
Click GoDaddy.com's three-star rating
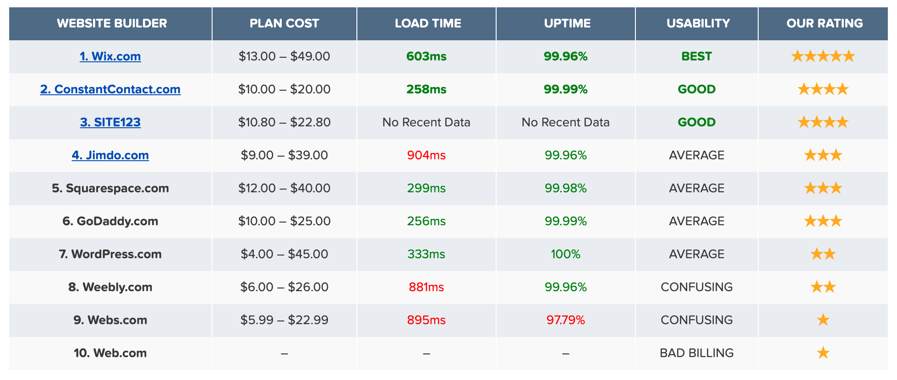tap(823, 221)
